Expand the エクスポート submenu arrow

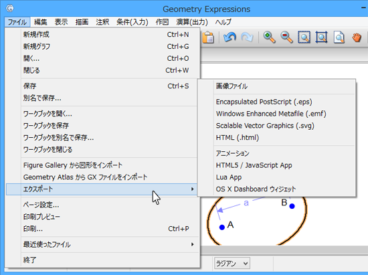[193, 189]
